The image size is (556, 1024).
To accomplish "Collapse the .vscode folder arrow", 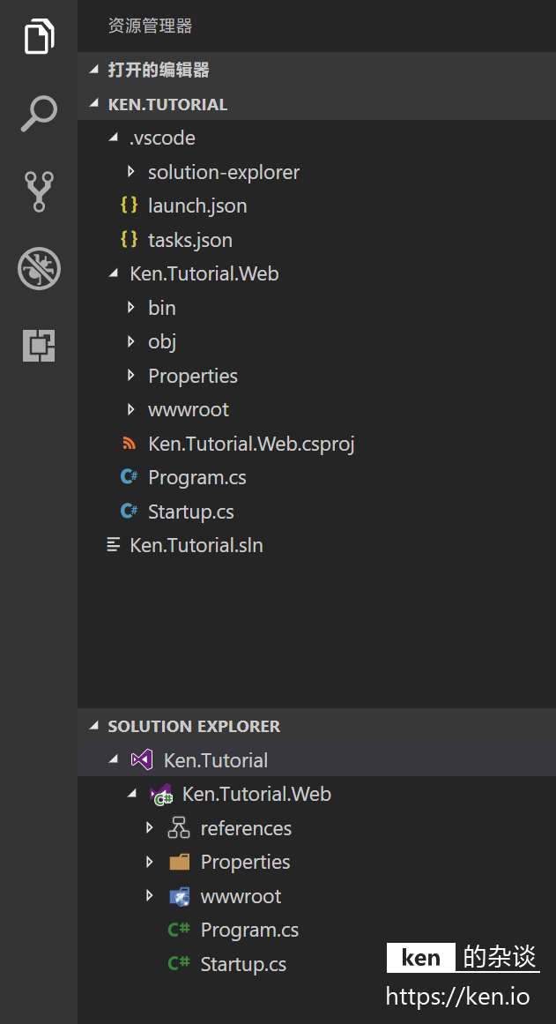I will coord(115,138).
